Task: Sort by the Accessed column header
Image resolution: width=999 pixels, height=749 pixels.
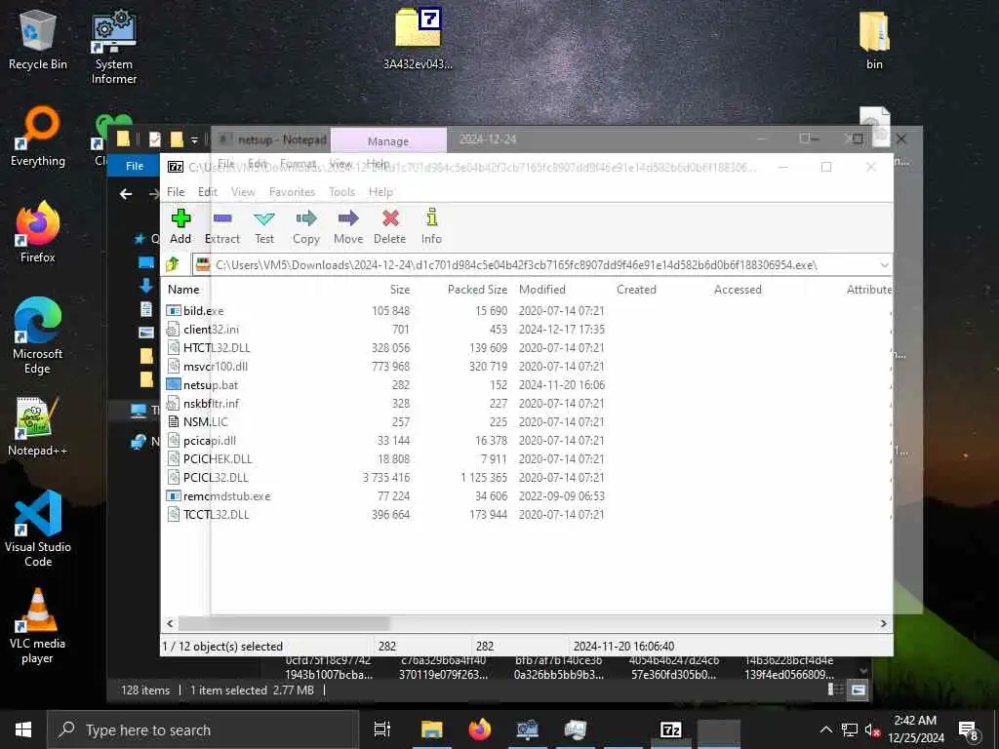Action: [x=738, y=289]
